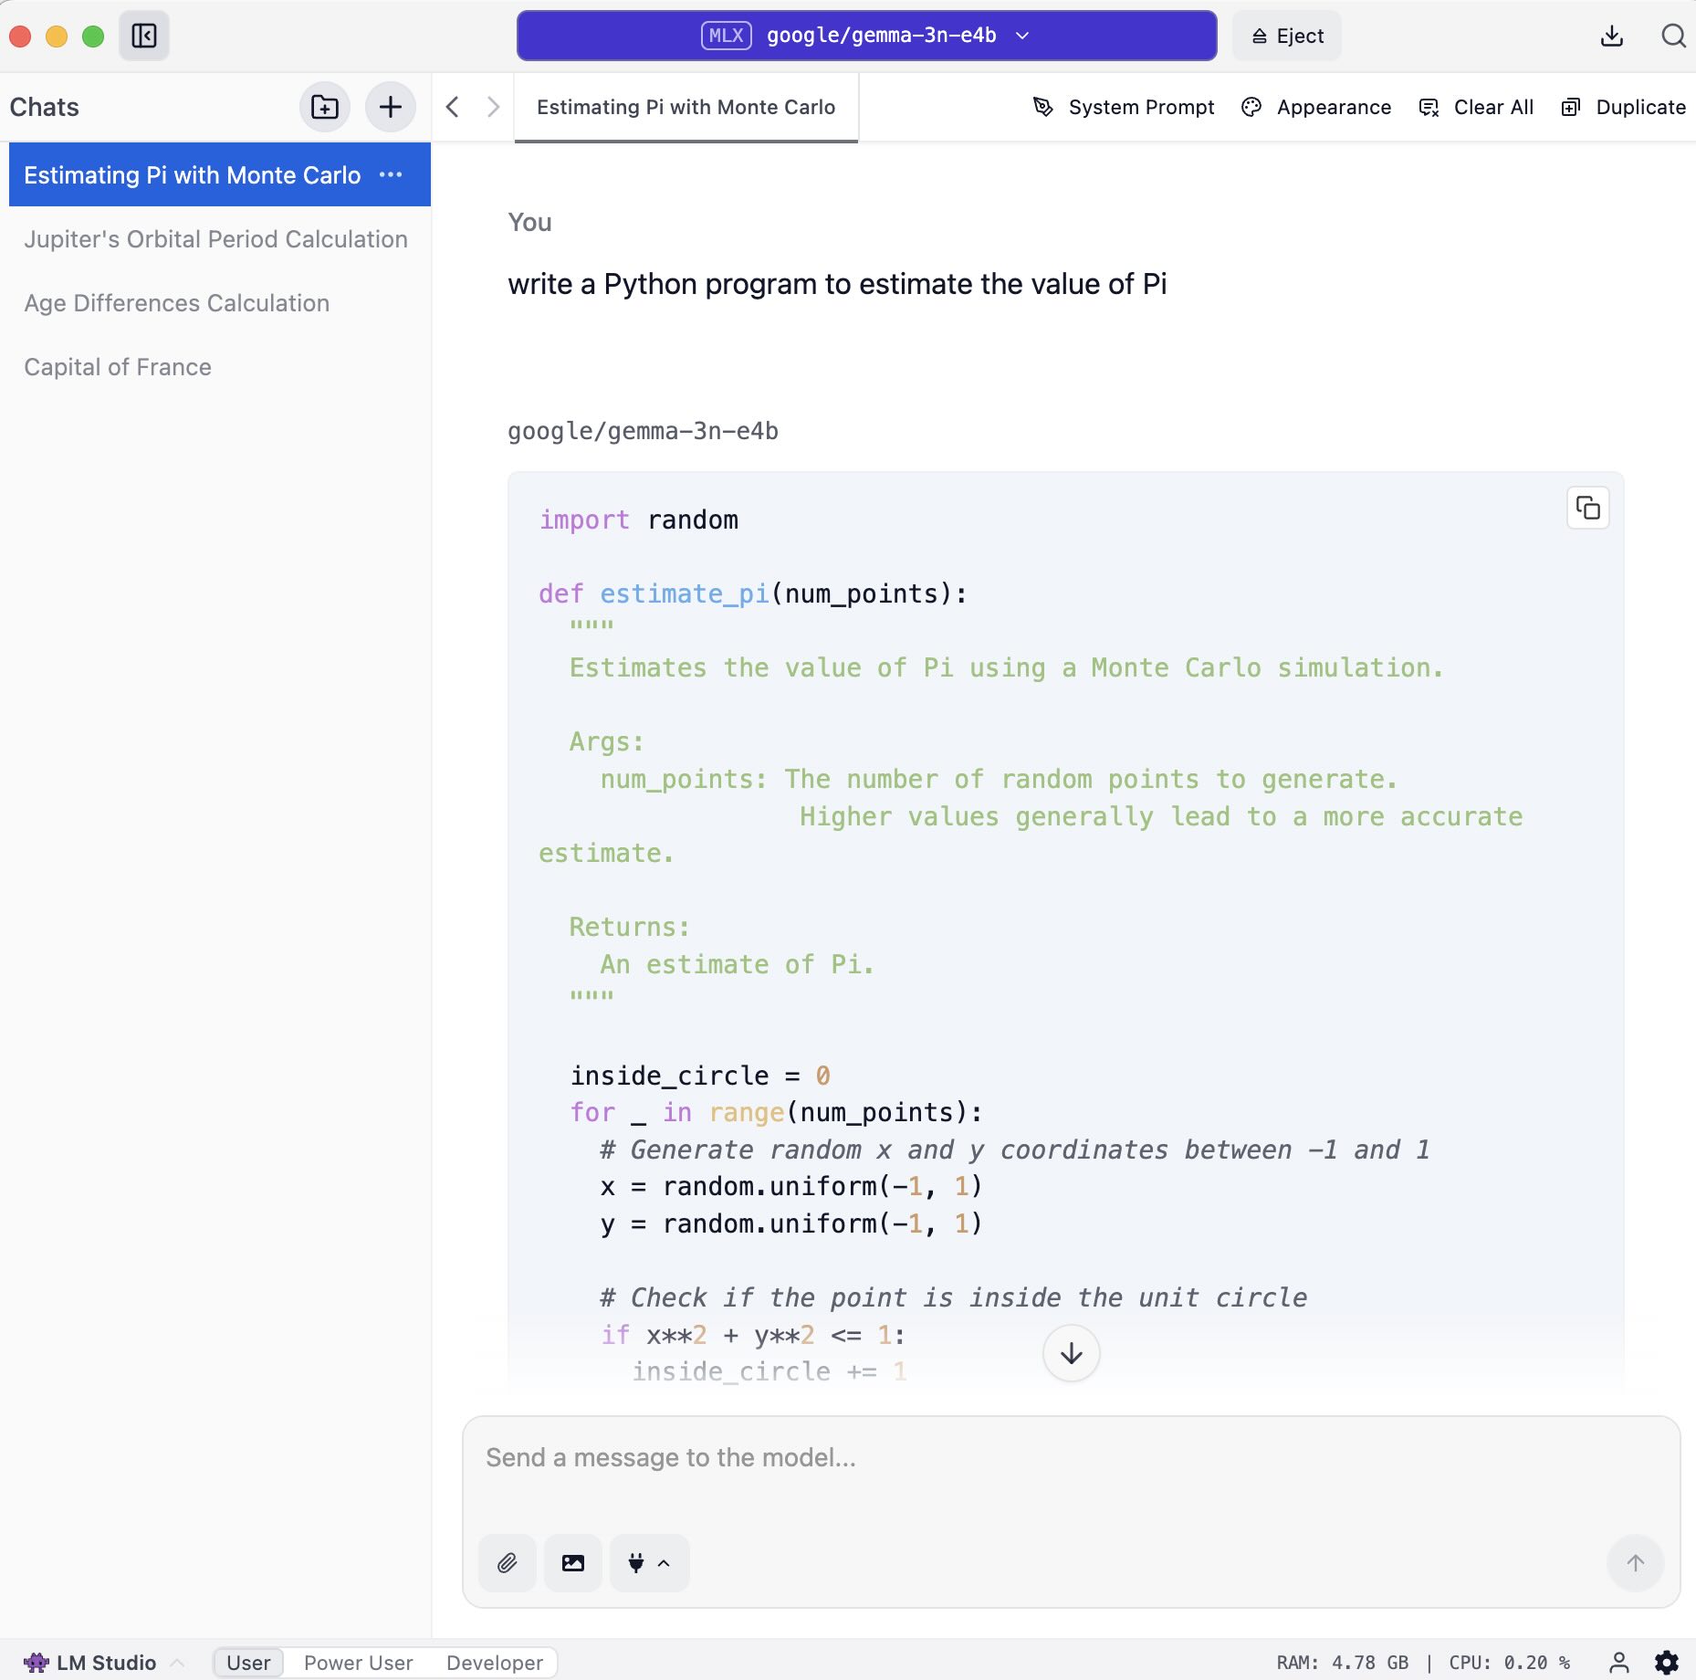Attach a file with the paperclip icon
The image size is (1696, 1680).
(x=507, y=1563)
